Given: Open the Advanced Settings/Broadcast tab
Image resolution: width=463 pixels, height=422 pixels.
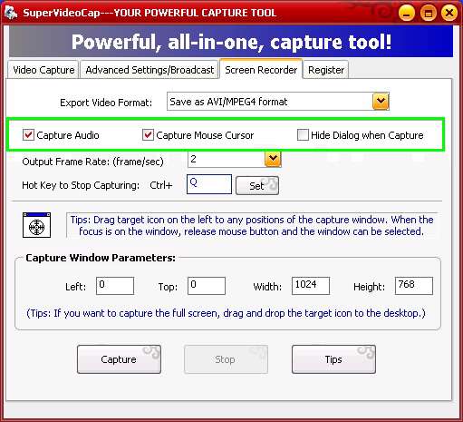Looking at the screenshot, I should tap(150, 70).
